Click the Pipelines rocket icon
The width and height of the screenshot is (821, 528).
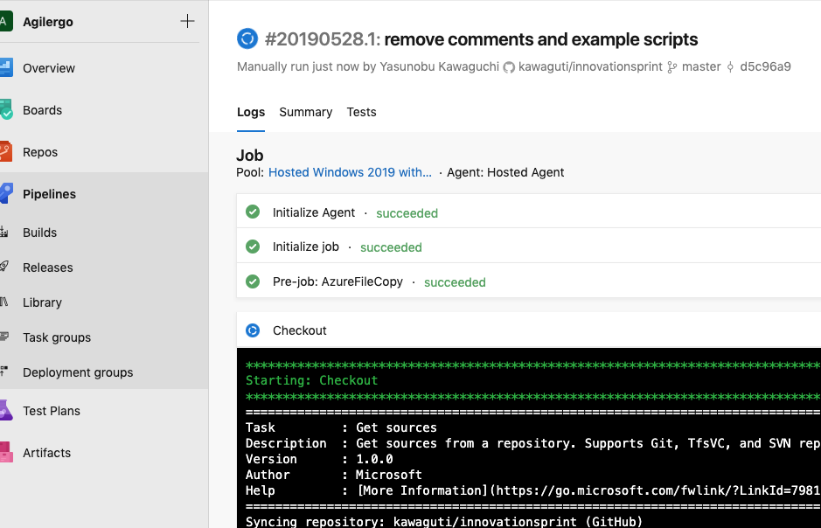6,193
